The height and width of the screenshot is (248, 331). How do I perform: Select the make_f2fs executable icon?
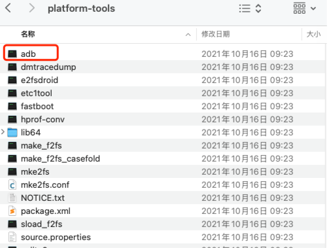[x=12, y=145]
